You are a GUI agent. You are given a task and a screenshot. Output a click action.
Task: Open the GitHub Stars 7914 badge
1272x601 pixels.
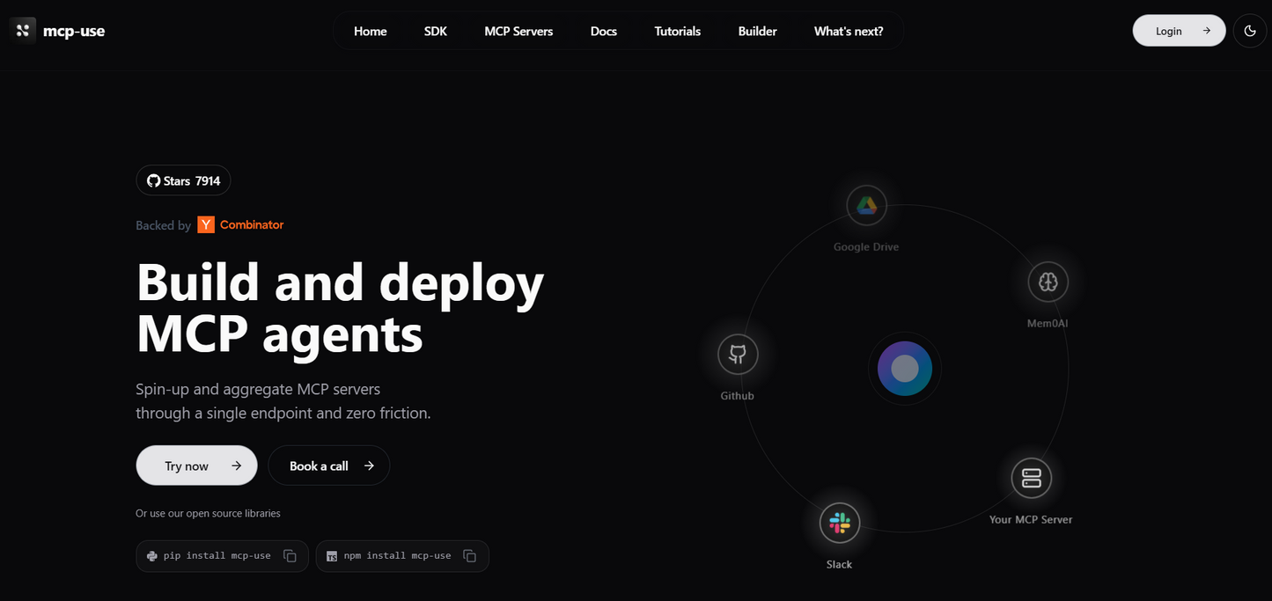183,180
